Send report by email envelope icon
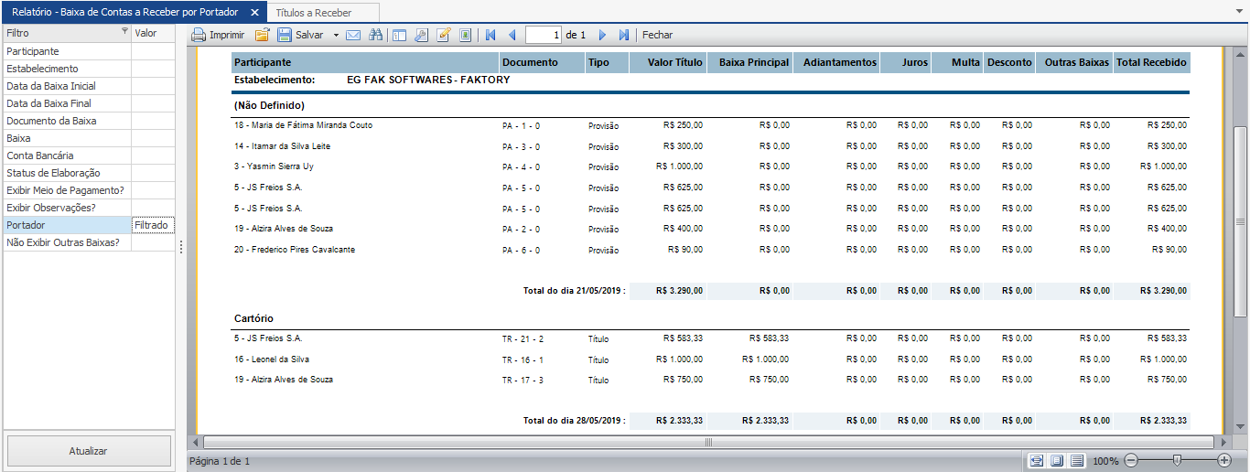 [x=353, y=35]
